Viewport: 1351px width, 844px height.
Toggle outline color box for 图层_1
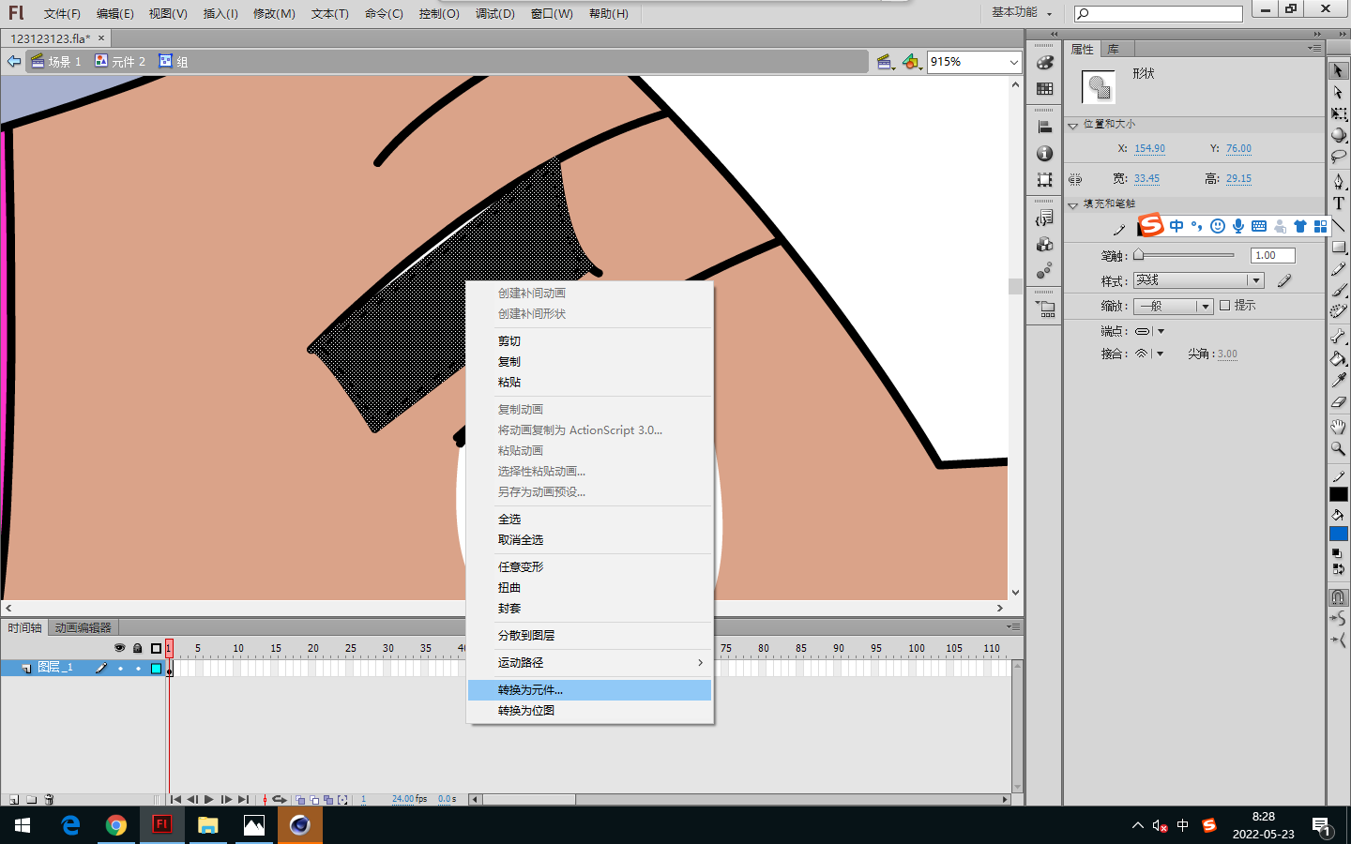coord(157,669)
